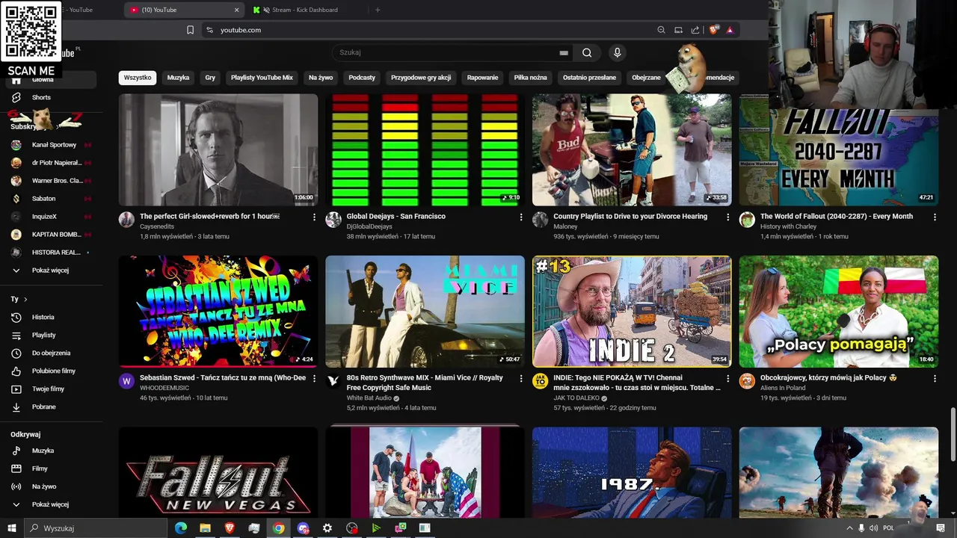
Task: Show hidden system tray icons
Action: coord(849,528)
